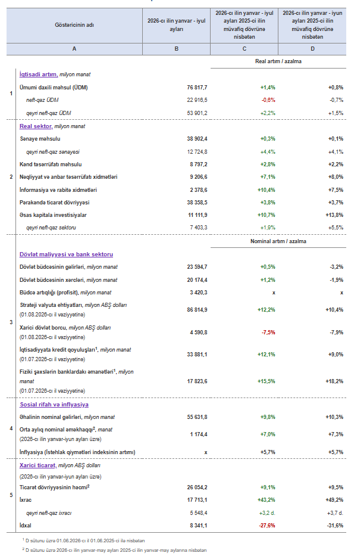
Task: Select column header letter B
Action: (176, 49)
